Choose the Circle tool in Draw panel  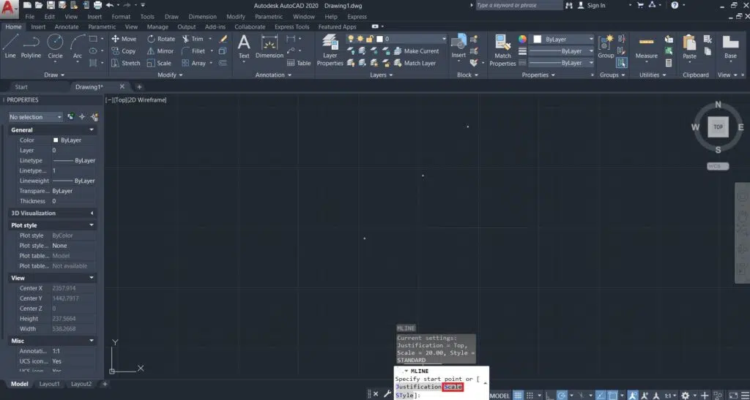click(55, 45)
